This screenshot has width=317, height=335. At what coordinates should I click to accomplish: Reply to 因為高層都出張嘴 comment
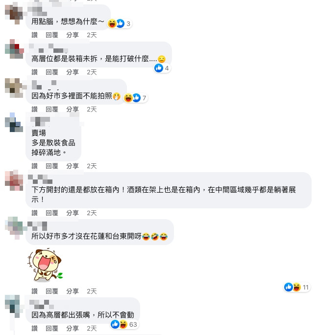coord(52,328)
